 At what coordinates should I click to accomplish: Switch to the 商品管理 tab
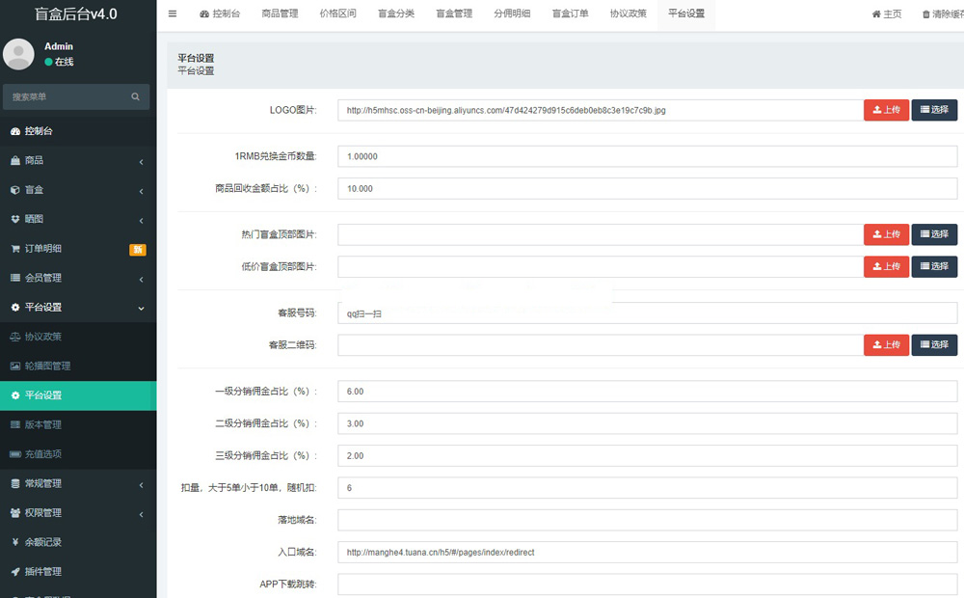280,14
